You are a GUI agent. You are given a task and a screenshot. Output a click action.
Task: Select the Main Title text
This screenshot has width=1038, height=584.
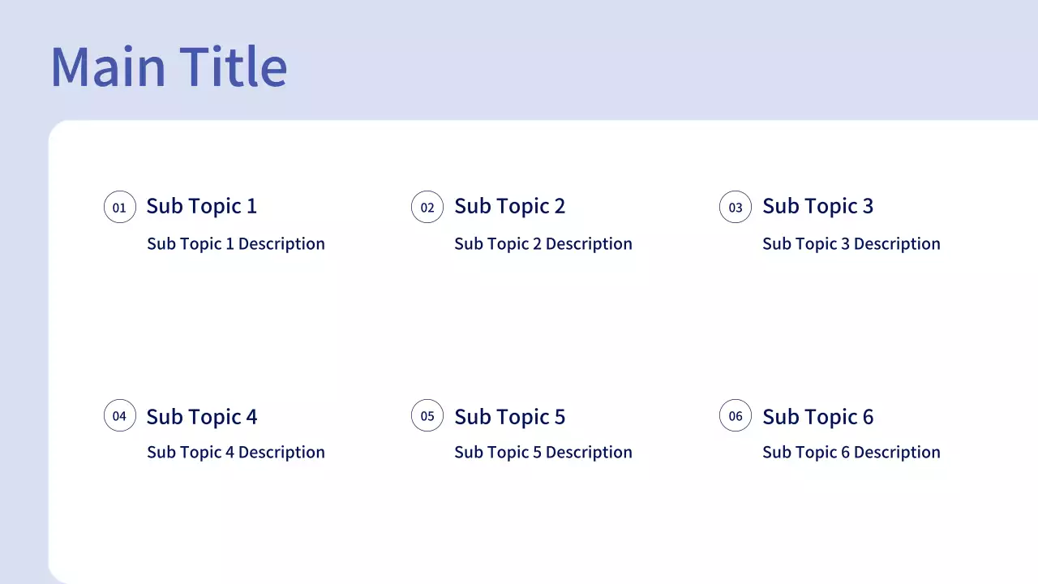coord(169,67)
